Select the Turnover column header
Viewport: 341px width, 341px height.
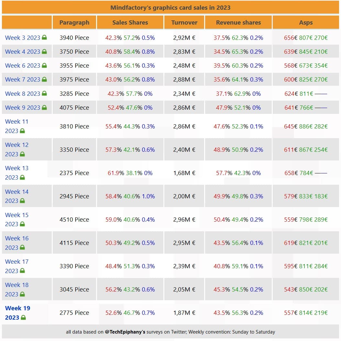point(184,23)
